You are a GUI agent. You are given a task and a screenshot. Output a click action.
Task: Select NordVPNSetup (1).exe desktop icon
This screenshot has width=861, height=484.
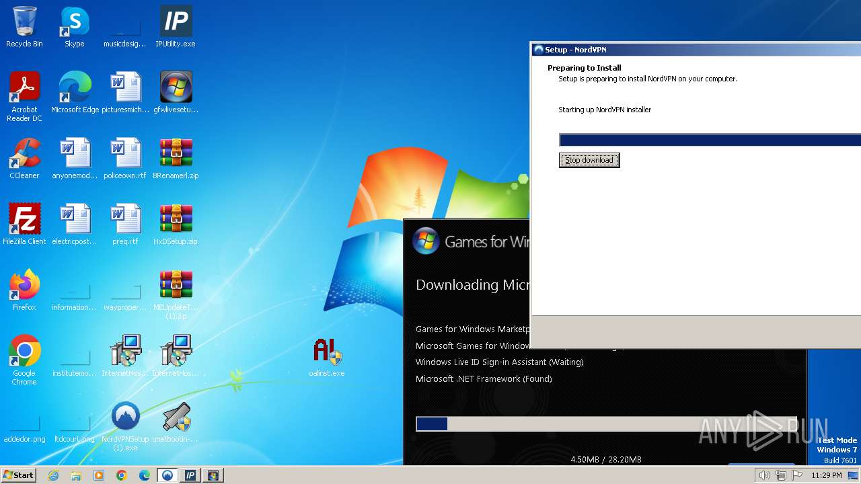click(x=125, y=426)
